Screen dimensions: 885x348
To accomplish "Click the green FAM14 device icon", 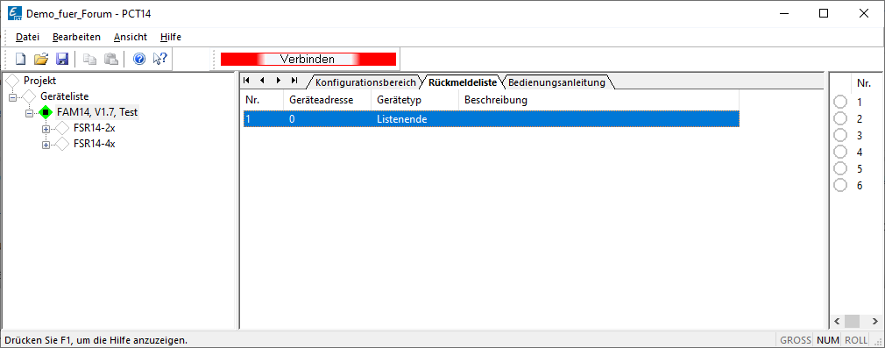I will pyautogui.click(x=46, y=112).
